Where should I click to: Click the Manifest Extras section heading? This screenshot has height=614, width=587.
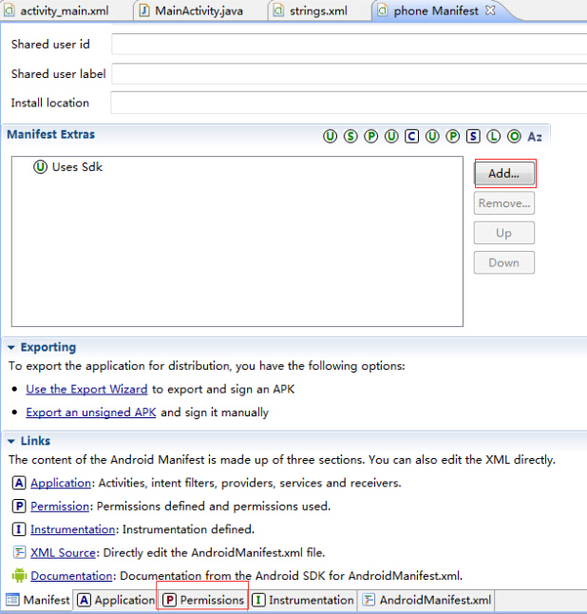(51, 134)
